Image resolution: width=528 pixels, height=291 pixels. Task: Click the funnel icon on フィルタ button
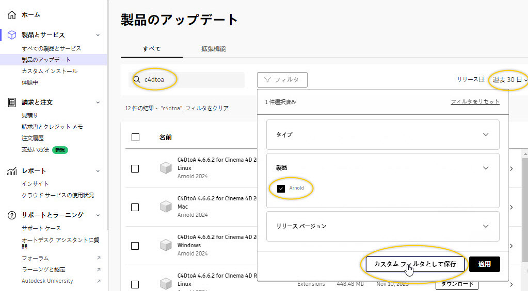click(x=268, y=80)
